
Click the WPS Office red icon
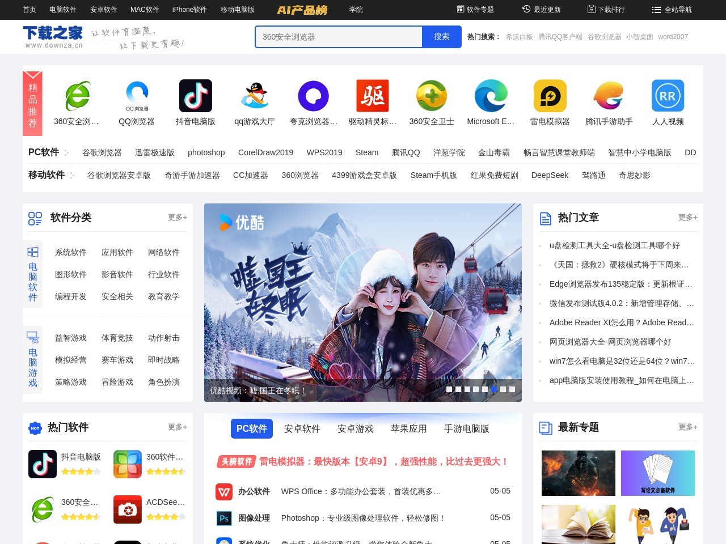(224, 492)
